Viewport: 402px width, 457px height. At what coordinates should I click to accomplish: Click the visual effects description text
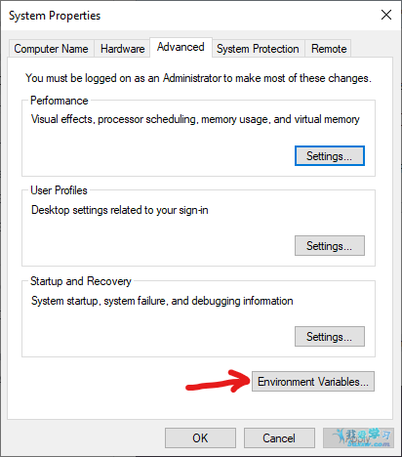[x=195, y=119]
